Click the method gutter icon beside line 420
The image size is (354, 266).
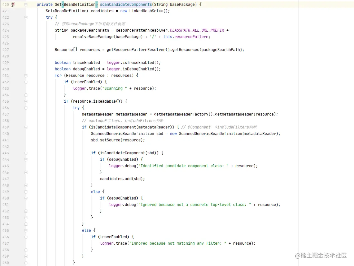13,4
